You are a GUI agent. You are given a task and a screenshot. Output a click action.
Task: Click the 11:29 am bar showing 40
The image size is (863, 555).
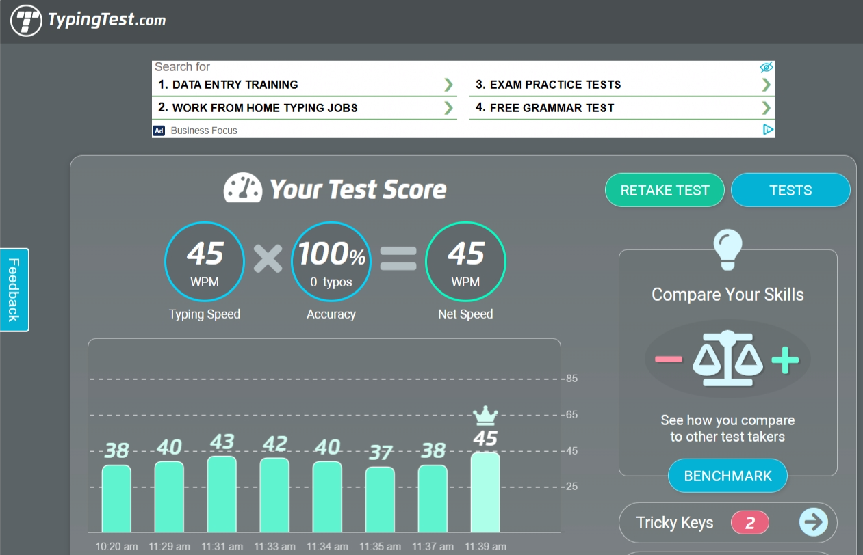pos(169,497)
